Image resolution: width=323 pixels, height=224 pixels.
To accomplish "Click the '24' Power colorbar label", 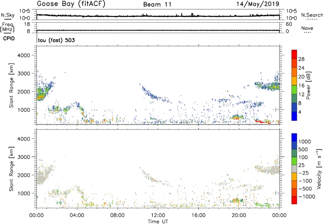I will (x=301, y=68).
